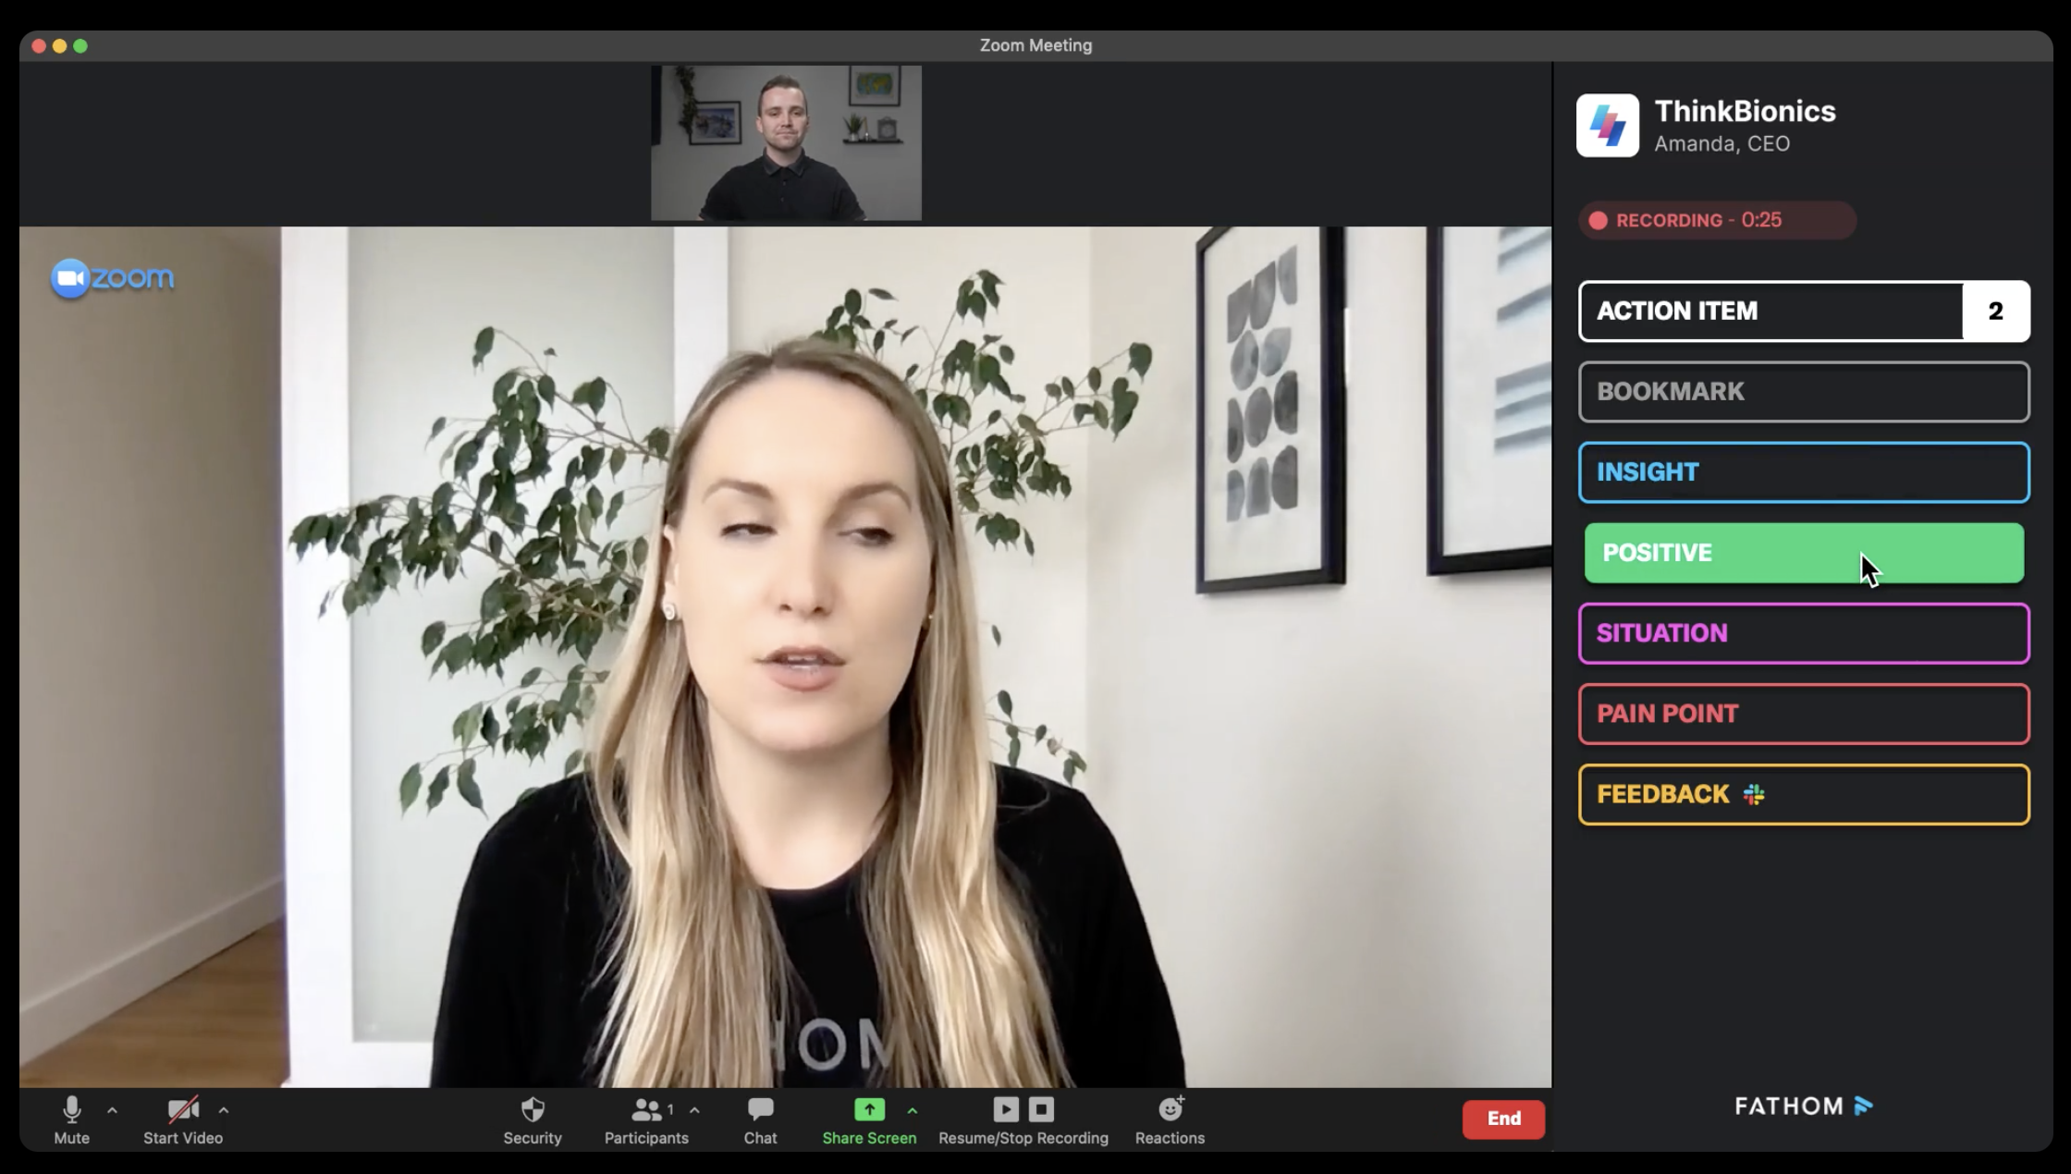Click the SITUATION tag button

[1804, 632]
